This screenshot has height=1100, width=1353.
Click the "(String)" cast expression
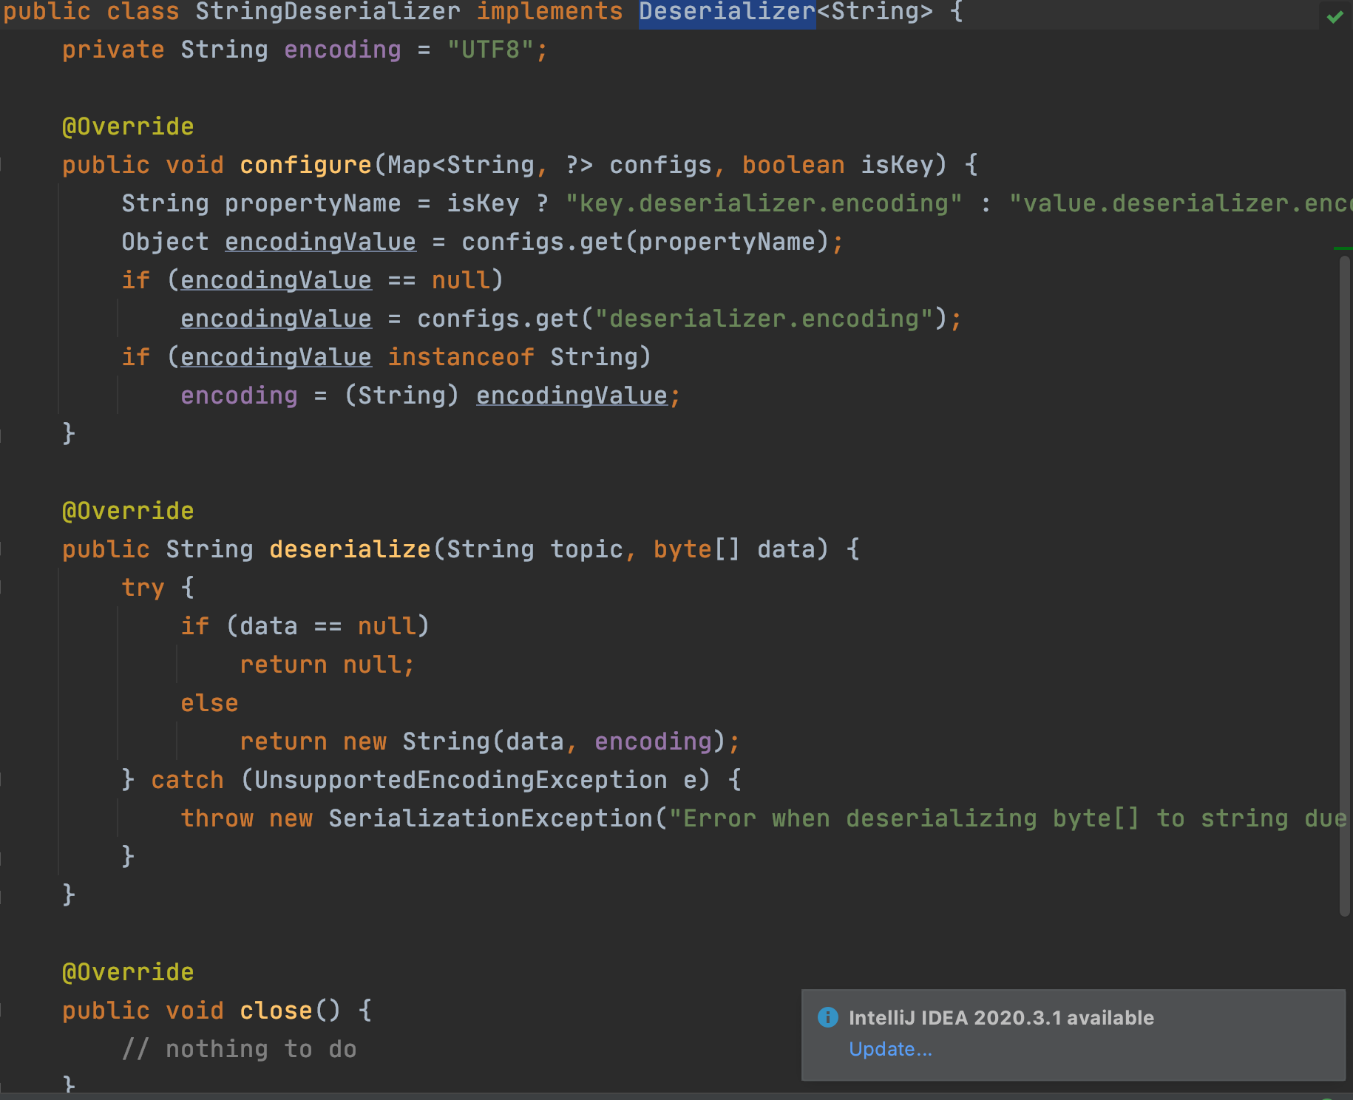coord(401,395)
